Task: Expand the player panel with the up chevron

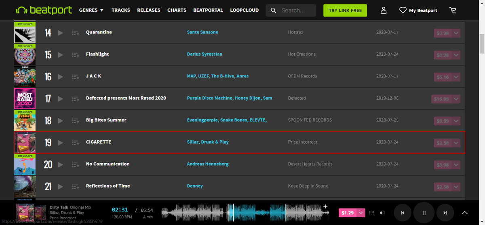Action: pyautogui.click(x=465, y=212)
